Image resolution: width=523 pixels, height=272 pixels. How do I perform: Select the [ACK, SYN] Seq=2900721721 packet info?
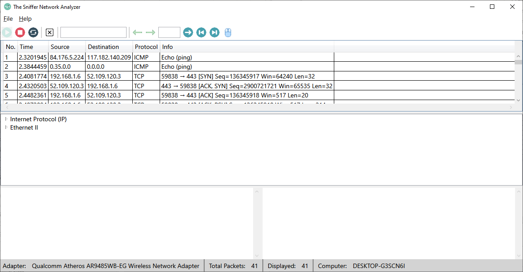[x=247, y=86]
